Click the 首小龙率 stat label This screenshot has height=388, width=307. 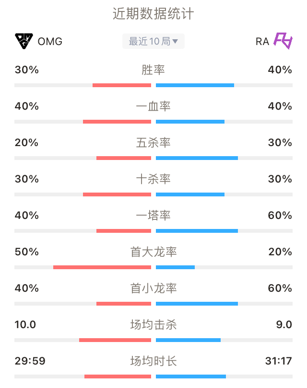153,288
